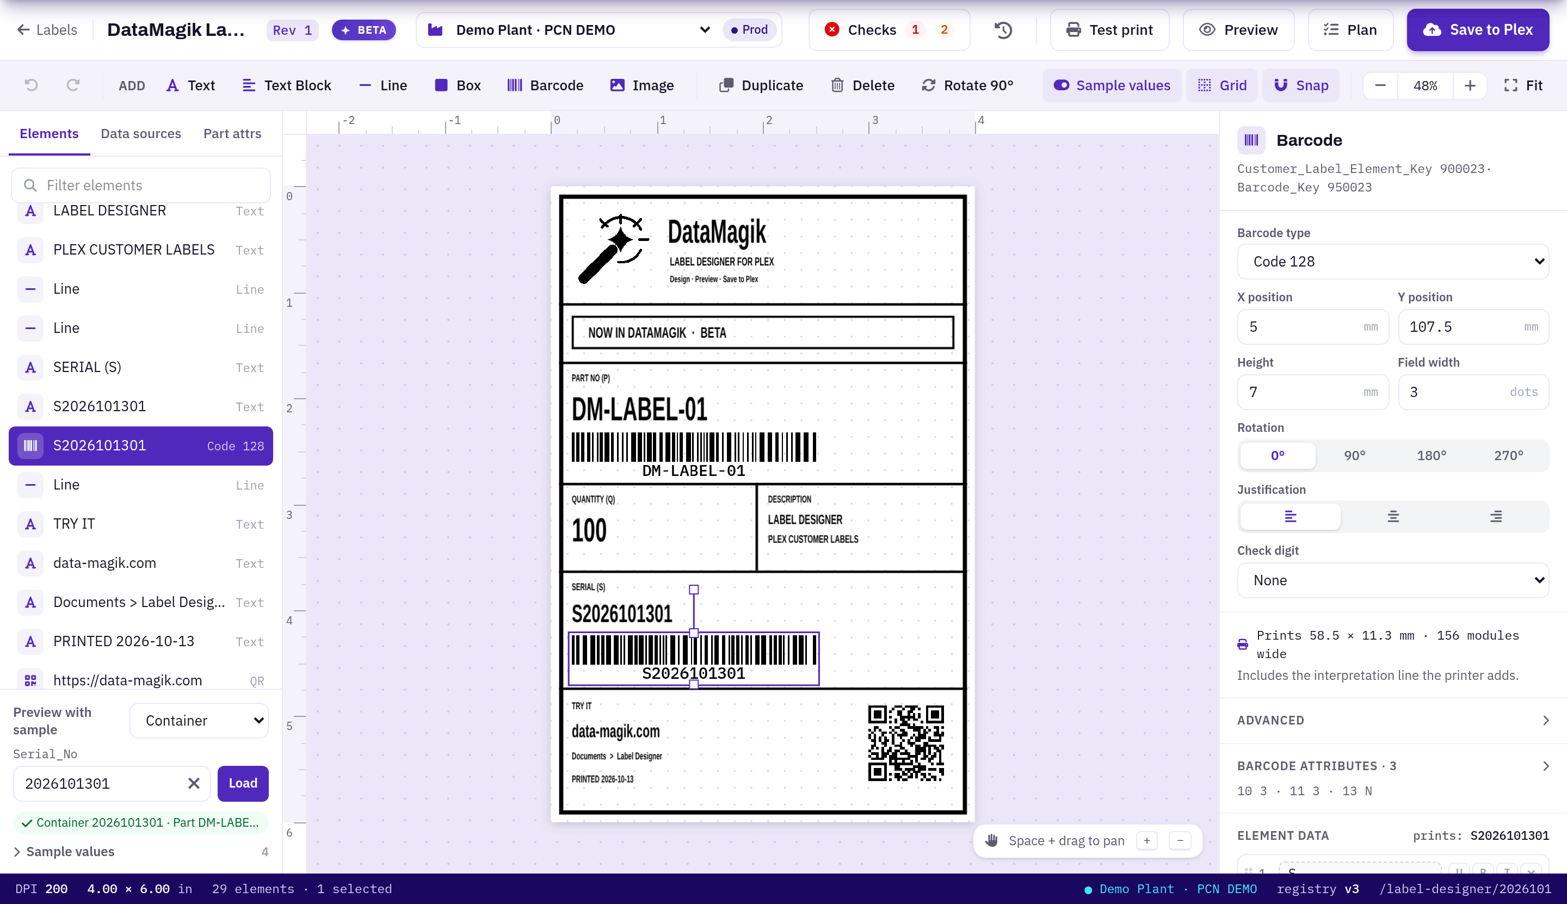
Task: Set rotation to 180°
Action: [x=1432, y=455]
